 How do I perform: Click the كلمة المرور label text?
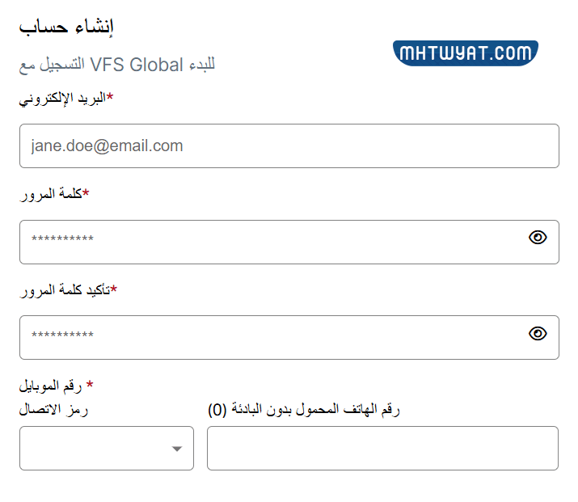[51, 194]
